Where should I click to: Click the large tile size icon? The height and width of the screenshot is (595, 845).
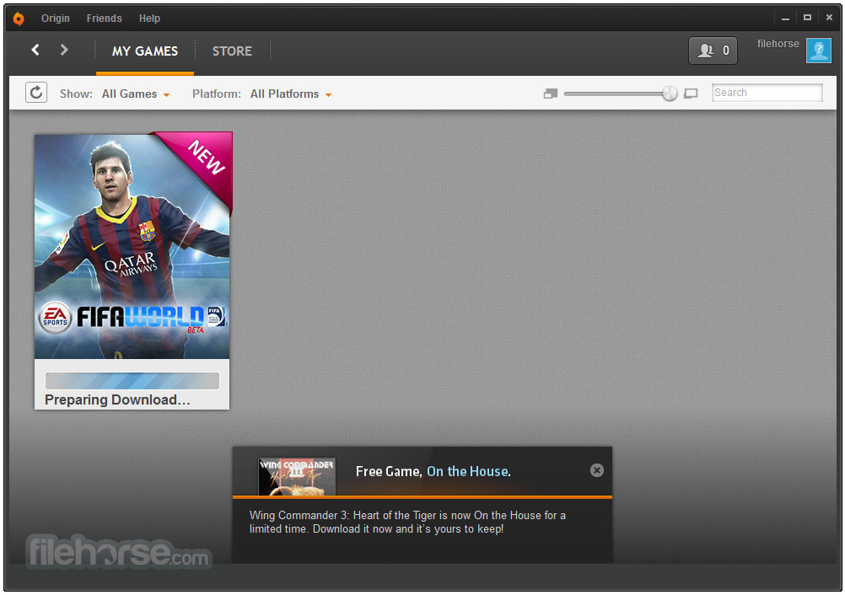691,94
